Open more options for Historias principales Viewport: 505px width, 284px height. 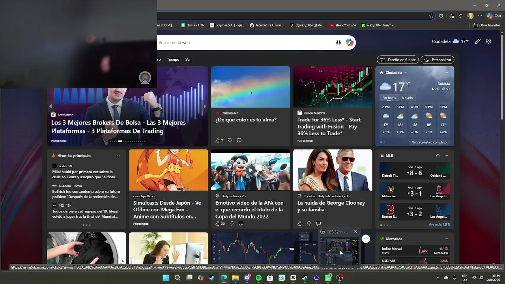pos(118,156)
